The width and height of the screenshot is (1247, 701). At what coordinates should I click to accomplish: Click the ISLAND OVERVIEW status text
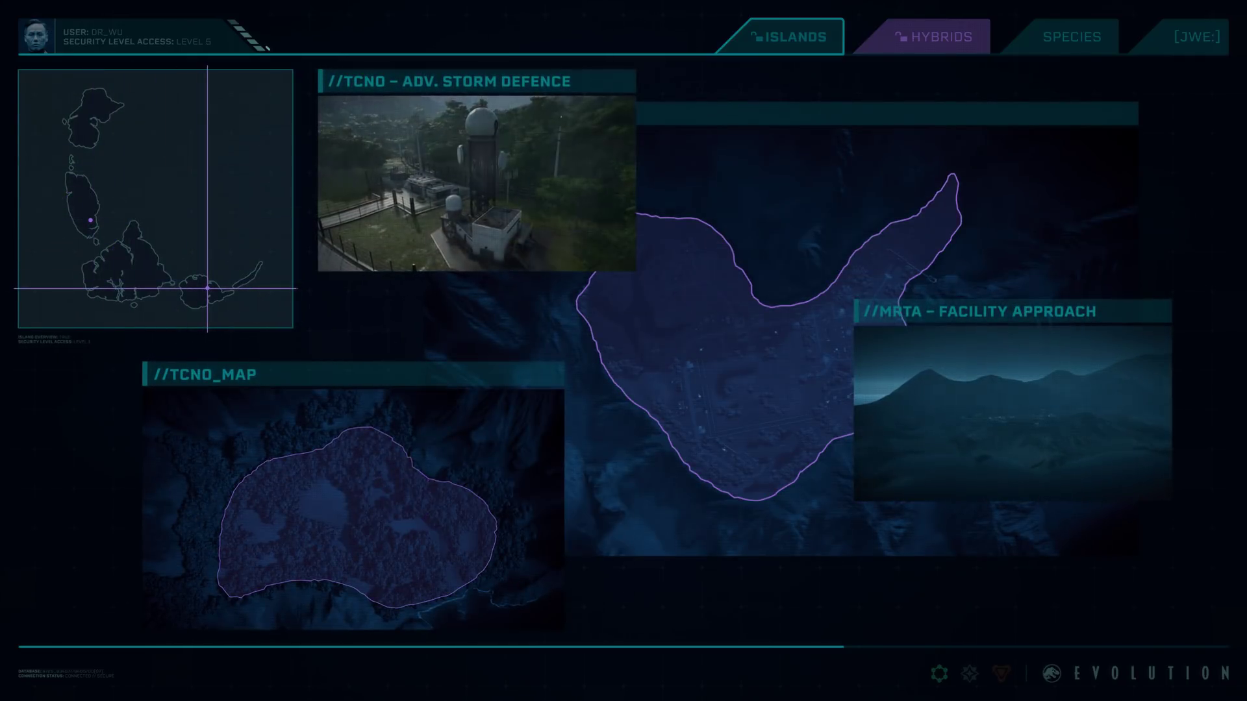pyautogui.click(x=44, y=337)
